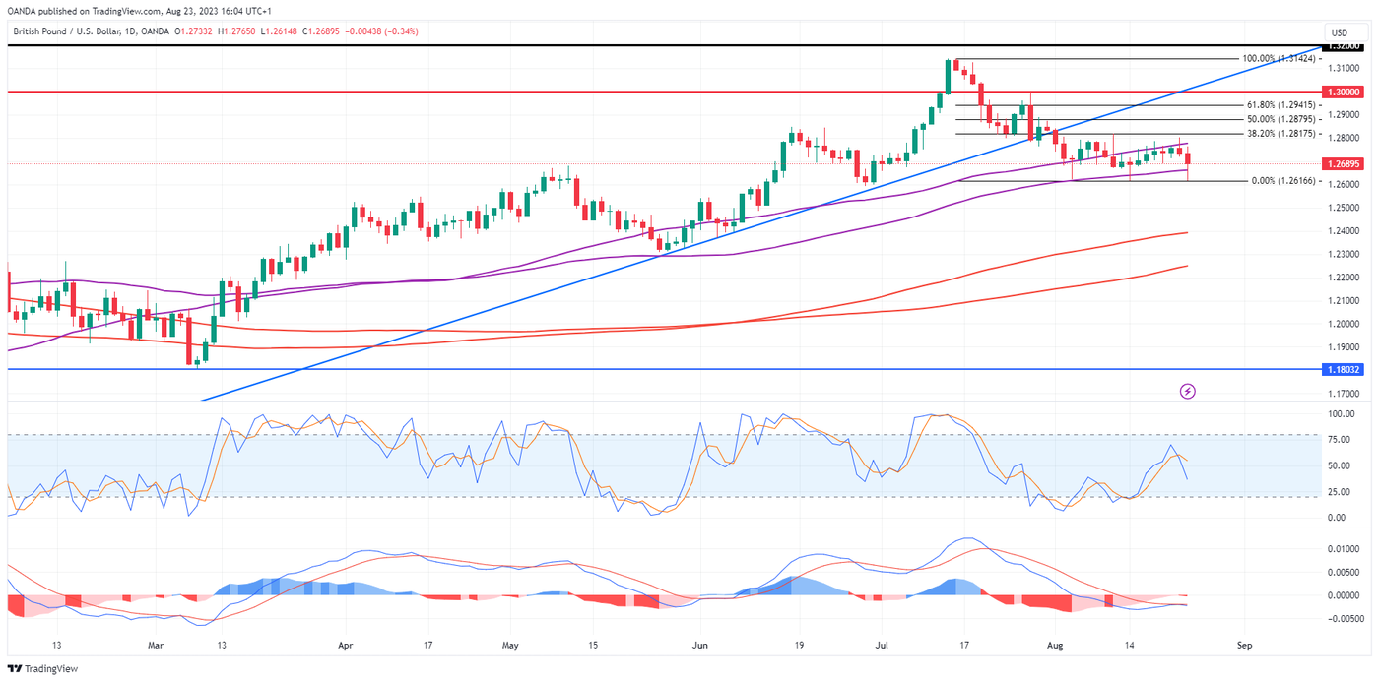The width and height of the screenshot is (1379, 682).
Task: Click the 0.00% Fibonacci label at 1.26166
Action: [1283, 181]
